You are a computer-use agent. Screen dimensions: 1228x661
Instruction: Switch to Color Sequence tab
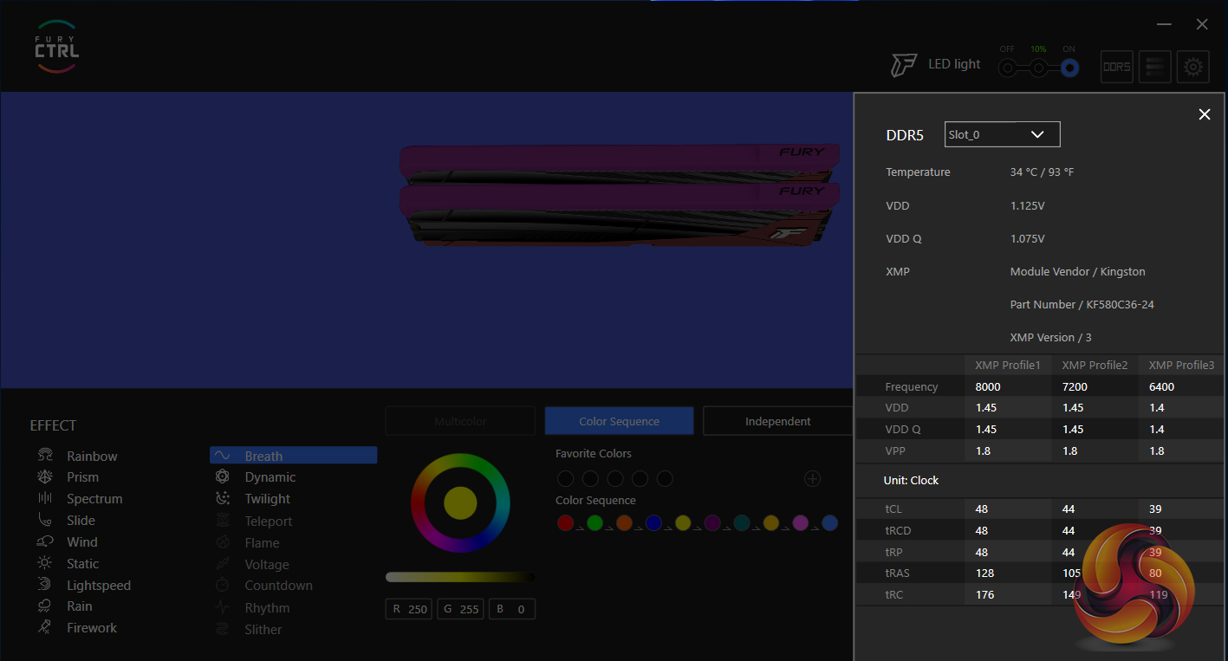pyautogui.click(x=619, y=421)
